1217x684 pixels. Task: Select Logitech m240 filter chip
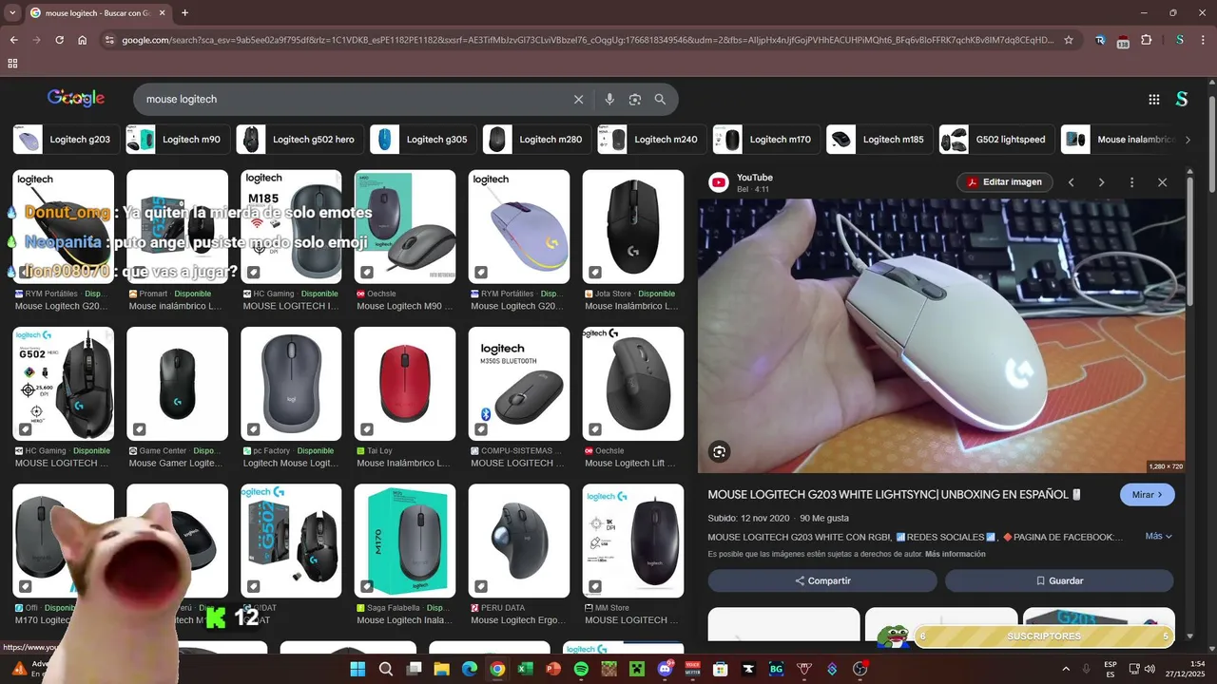pyautogui.click(x=650, y=140)
